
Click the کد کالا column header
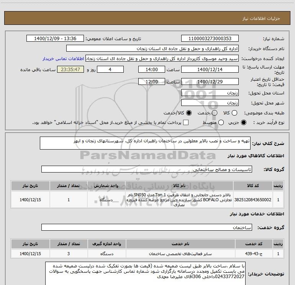(253, 186)
